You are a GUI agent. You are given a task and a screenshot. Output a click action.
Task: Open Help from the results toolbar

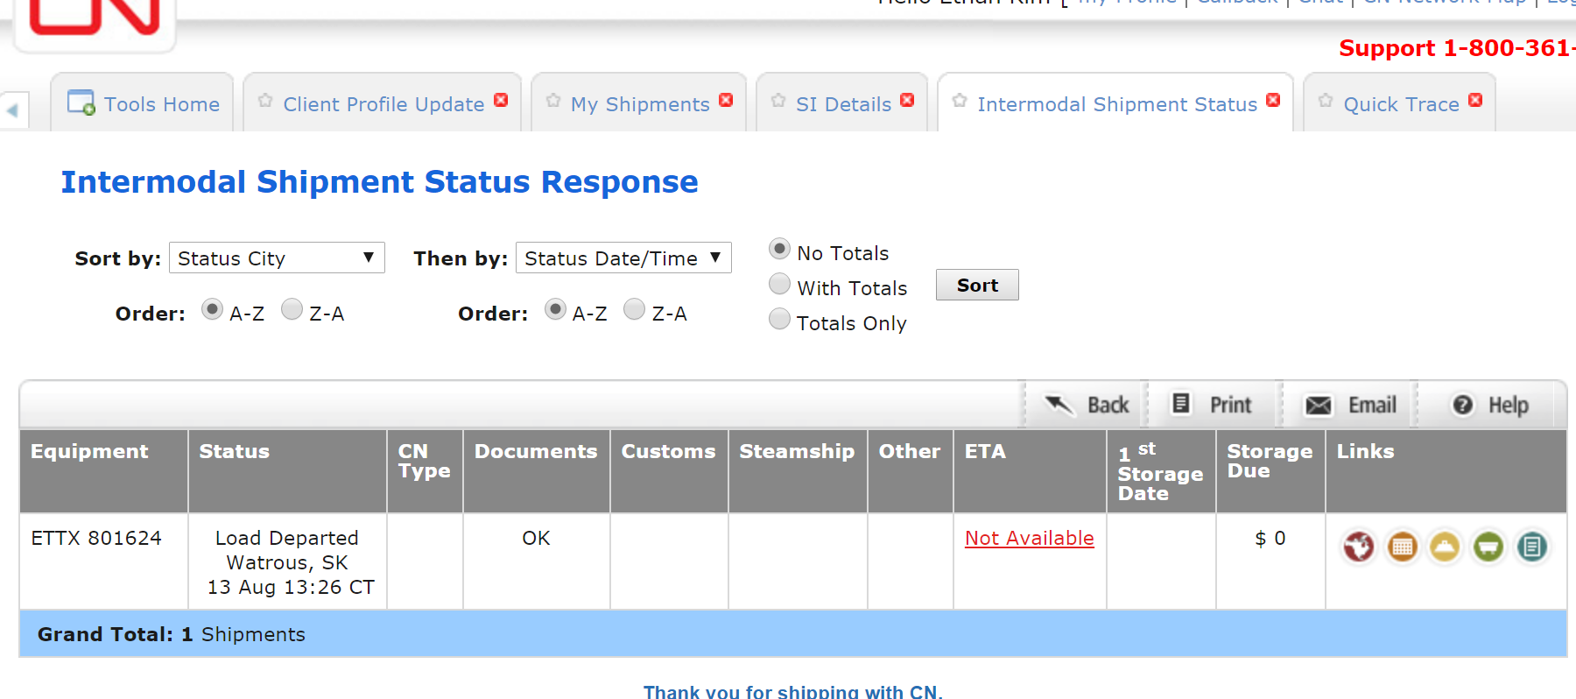(1489, 405)
